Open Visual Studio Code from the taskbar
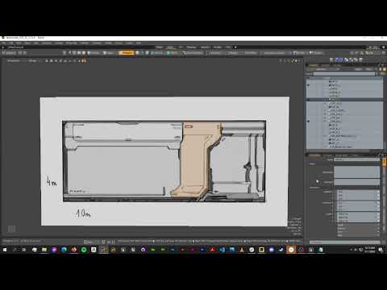This screenshot has height=290, width=387. (x=222, y=250)
